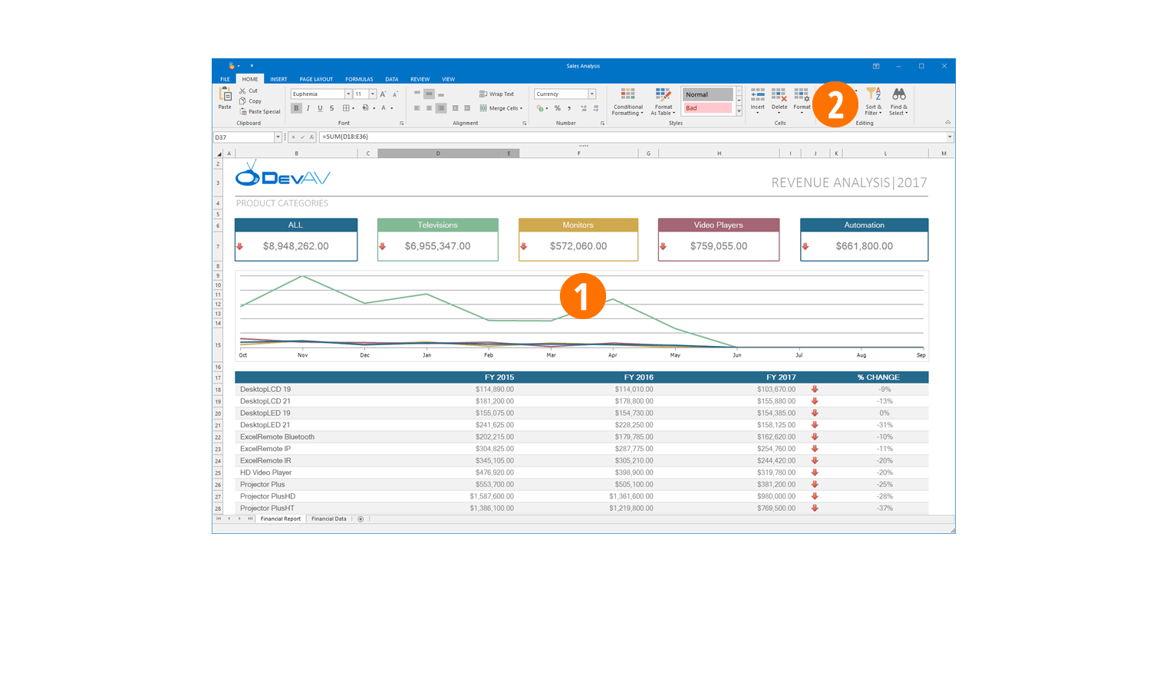Click the percent style icon
This screenshot has height=695, width=1166.
[x=558, y=108]
